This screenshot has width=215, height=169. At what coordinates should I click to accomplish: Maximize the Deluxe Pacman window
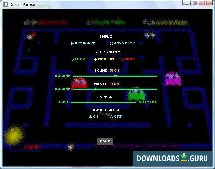point(195,3)
